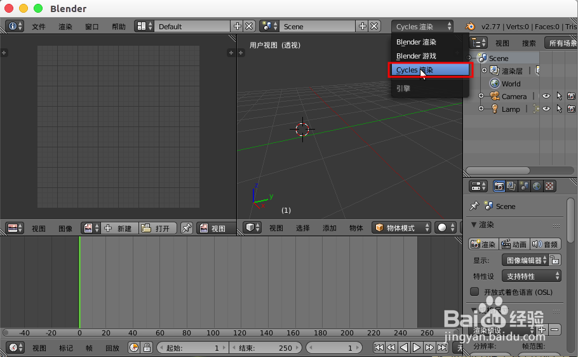Expand the Lamp tree node in the Outliner
The width and height of the screenshot is (578, 357).
481,109
